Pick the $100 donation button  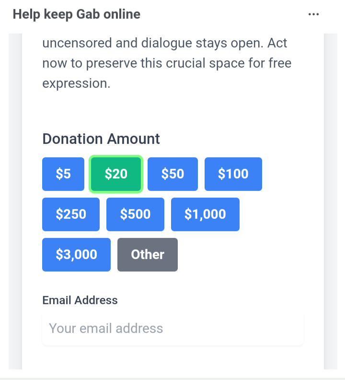tap(233, 174)
